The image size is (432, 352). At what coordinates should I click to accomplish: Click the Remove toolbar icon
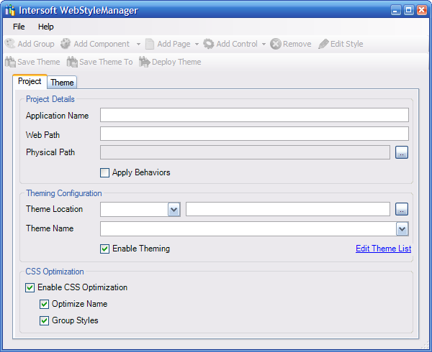coord(275,44)
